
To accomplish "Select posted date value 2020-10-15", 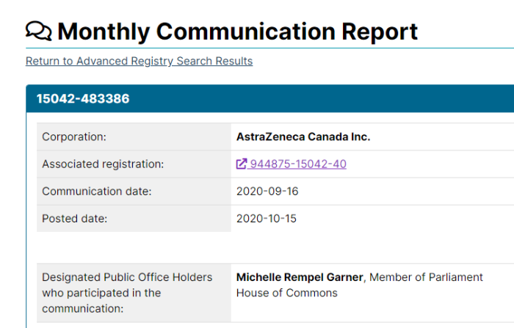I will click(266, 218).
